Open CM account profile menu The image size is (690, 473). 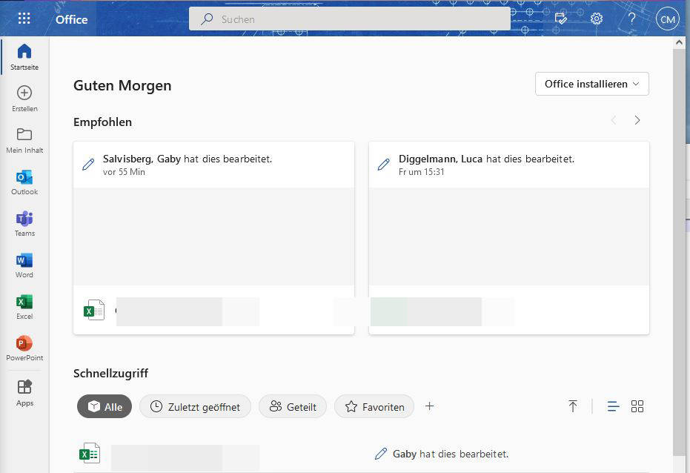coord(667,19)
